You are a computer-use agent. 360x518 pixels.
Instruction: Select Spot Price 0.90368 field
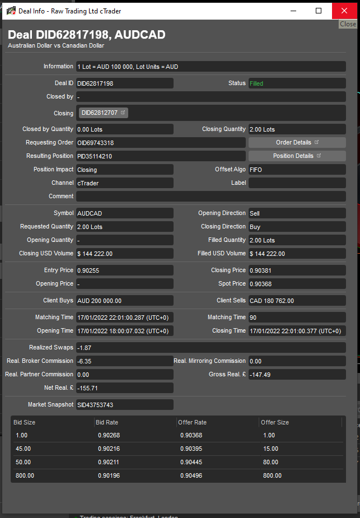pos(297,284)
